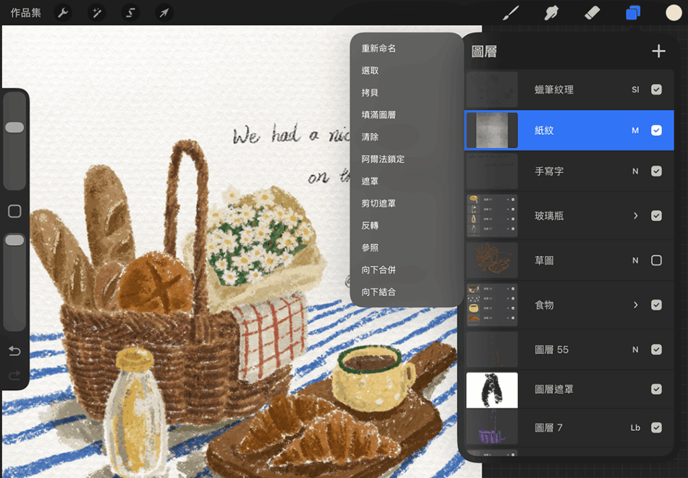Screen dimensions: 688x478
Task: Hide the 圖層遮罩 layer
Action: click(x=656, y=389)
